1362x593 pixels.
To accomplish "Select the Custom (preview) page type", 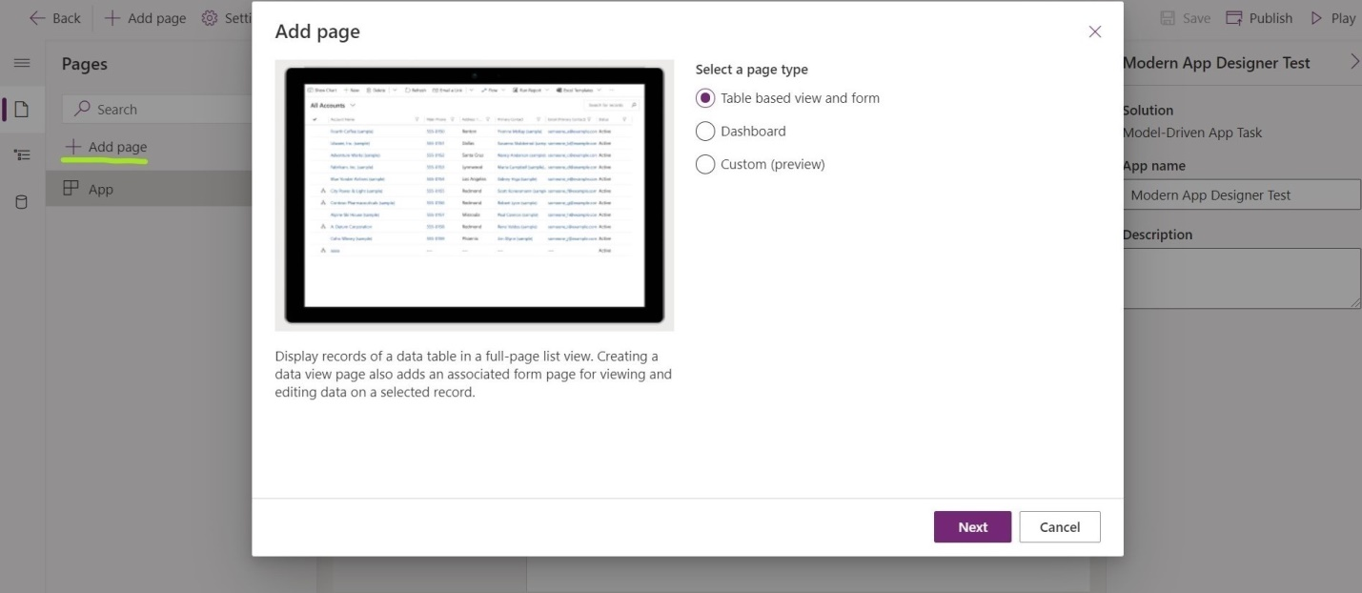I will (x=705, y=165).
